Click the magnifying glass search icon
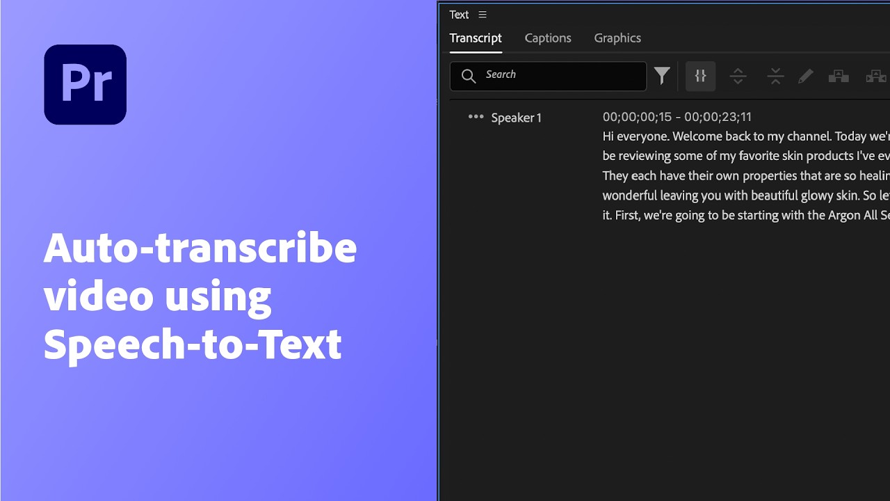Image resolution: width=890 pixels, height=501 pixels. pos(469,76)
